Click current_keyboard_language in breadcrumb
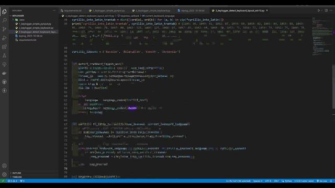This screenshot has height=188, width=335. tap(160, 16)
